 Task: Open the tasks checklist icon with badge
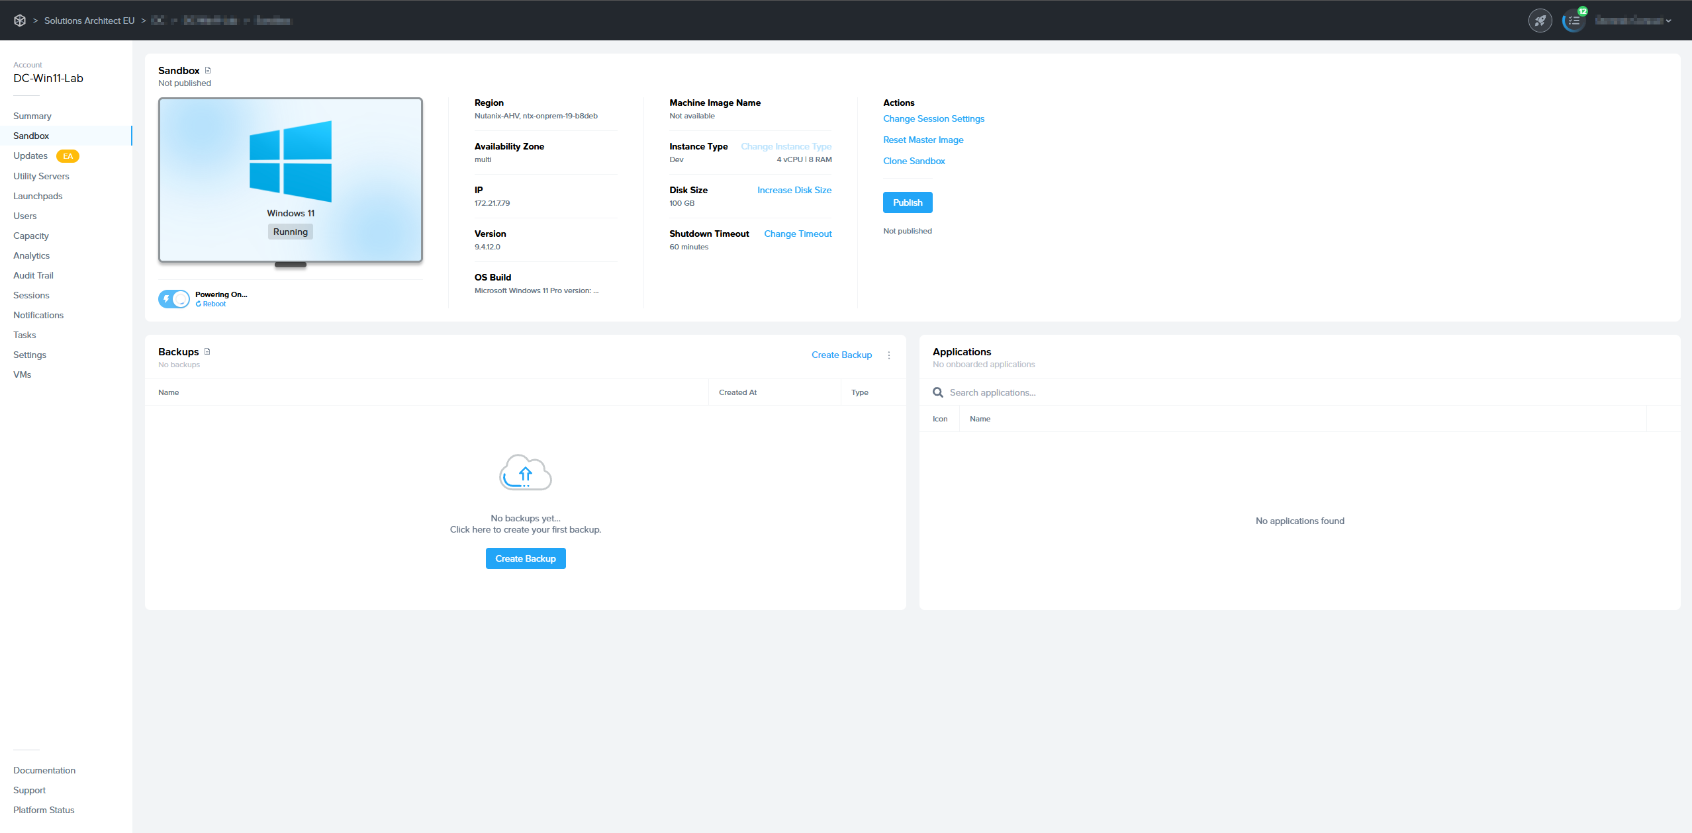point(1574,21)
